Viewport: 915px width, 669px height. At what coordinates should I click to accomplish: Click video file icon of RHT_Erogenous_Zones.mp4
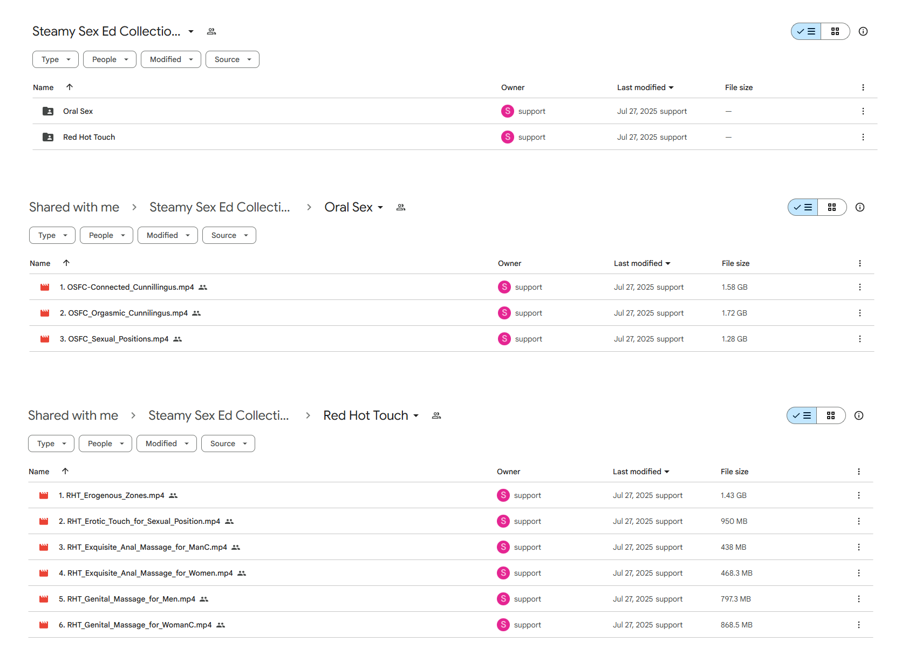(44, 495)
